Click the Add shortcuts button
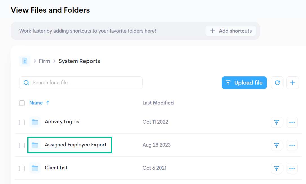 click(230, 31)
